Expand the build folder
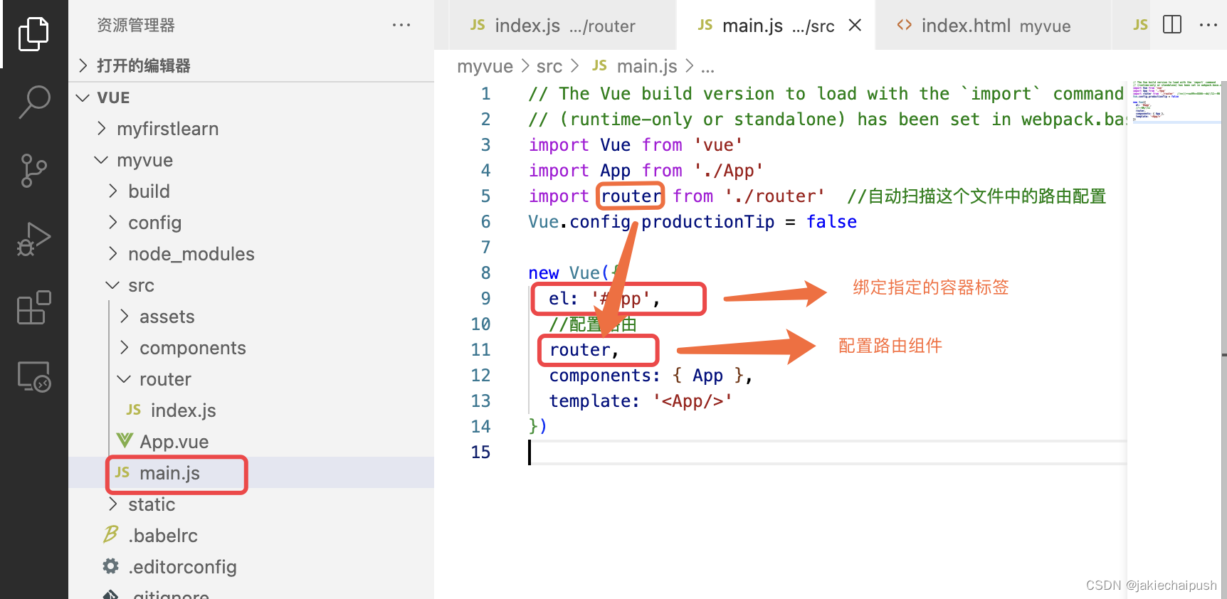The height and width of the screenshot is (599, 1227). [x=251, y=191]
